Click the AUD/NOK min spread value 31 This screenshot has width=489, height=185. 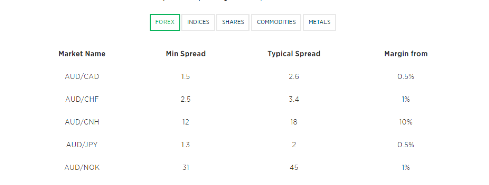[x=186, y=167]
